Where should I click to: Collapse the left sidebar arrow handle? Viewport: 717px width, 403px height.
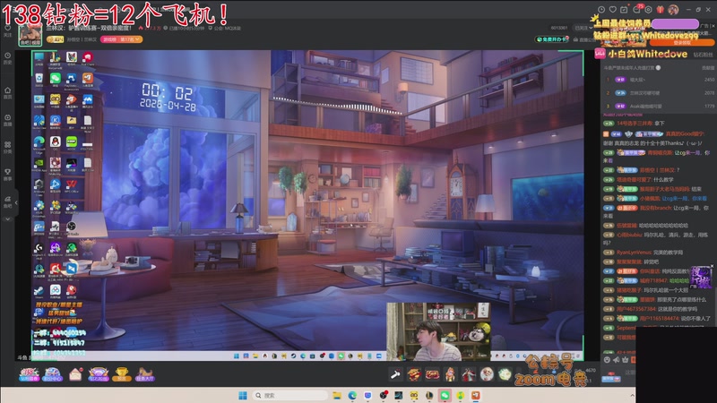16,202
